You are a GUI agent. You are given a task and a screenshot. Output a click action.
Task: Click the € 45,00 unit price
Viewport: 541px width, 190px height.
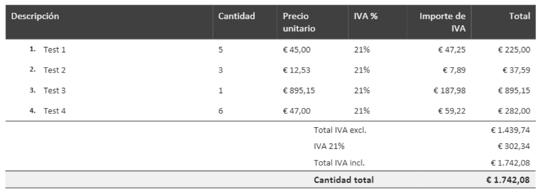click(x=297, y=51)
